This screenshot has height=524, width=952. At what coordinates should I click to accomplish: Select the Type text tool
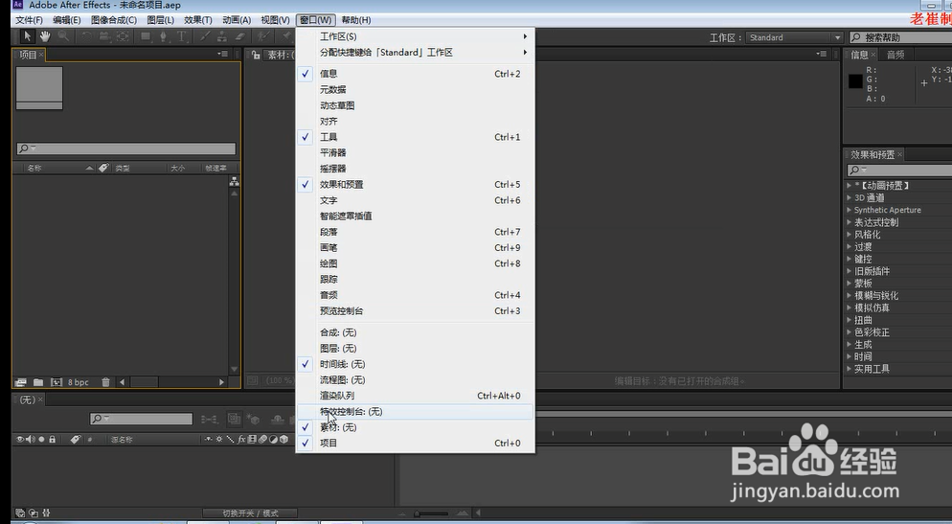coord(181,36)
